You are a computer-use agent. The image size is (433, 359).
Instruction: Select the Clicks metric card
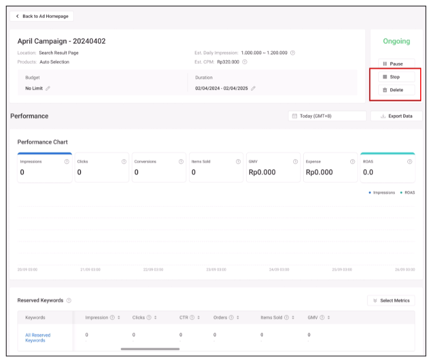[102, 167]
